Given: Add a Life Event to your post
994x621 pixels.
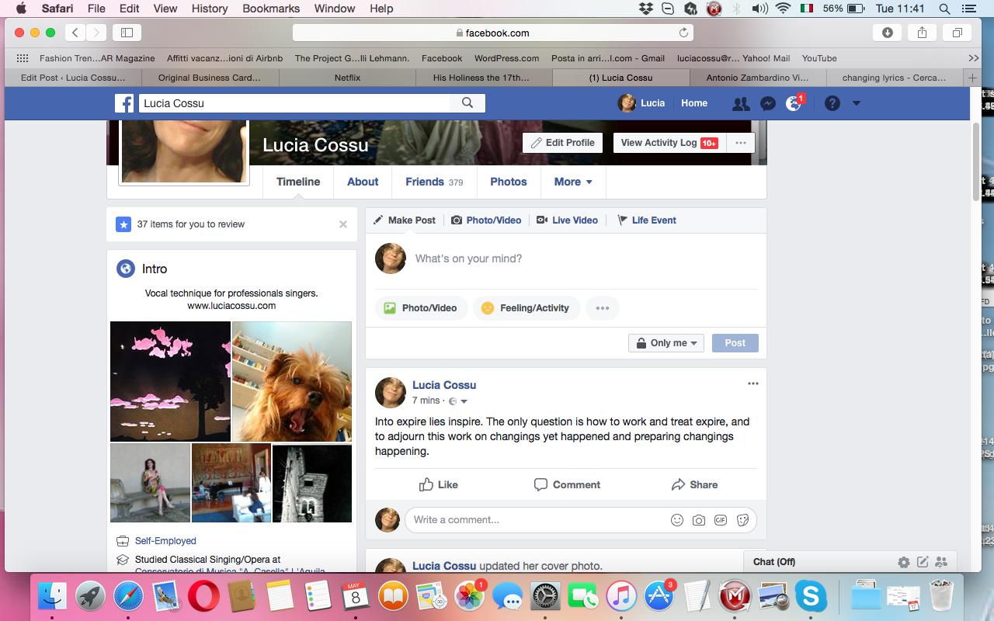Looking at the screenshot, I should click(647, 220).
